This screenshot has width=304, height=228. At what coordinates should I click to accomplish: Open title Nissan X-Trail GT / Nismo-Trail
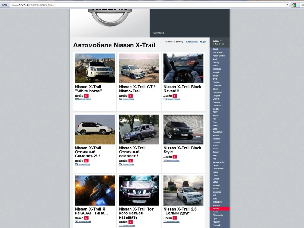click(x=137, y=89)
